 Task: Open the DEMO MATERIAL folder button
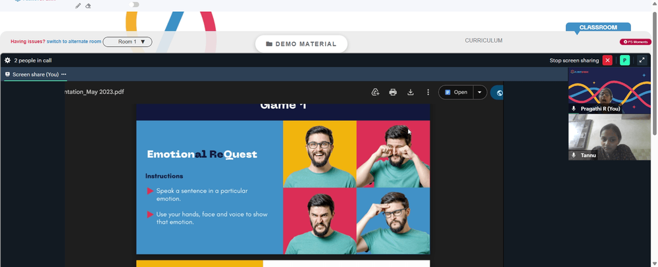tap(301, 44)
